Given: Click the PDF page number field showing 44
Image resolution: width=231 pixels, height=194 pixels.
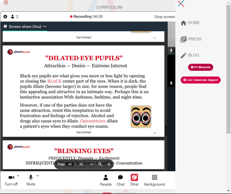Looking at the screenshot, I should pos(70,164).
